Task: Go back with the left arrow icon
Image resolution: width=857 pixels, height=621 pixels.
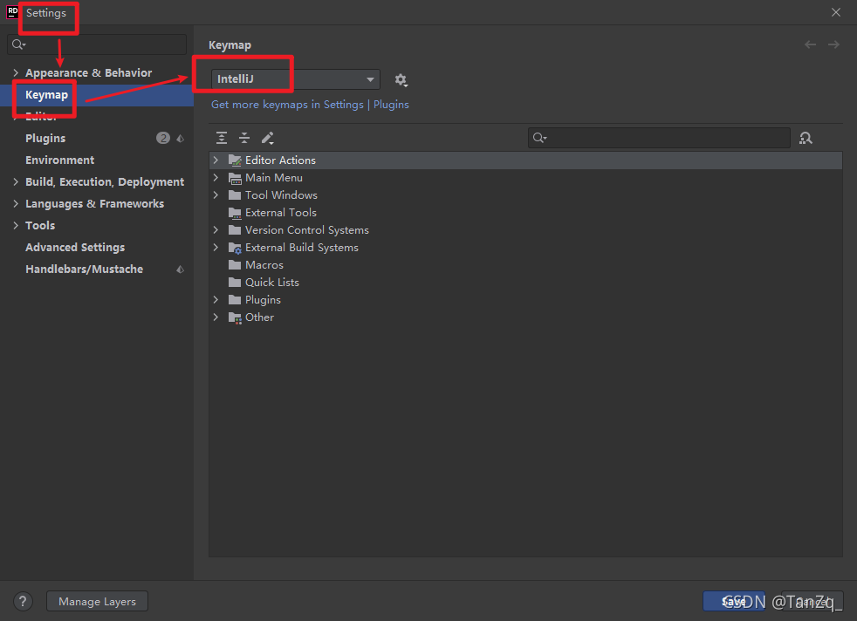Action: [x=810, y=44]
